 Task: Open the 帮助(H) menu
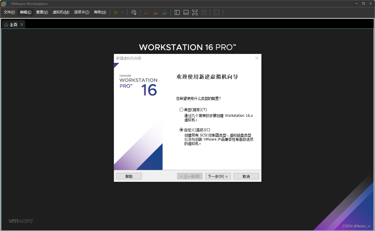[100, 12]
